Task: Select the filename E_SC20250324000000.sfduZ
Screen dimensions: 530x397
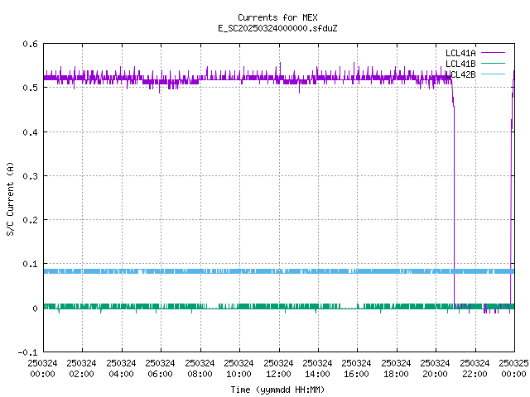Action: [277, 28]
